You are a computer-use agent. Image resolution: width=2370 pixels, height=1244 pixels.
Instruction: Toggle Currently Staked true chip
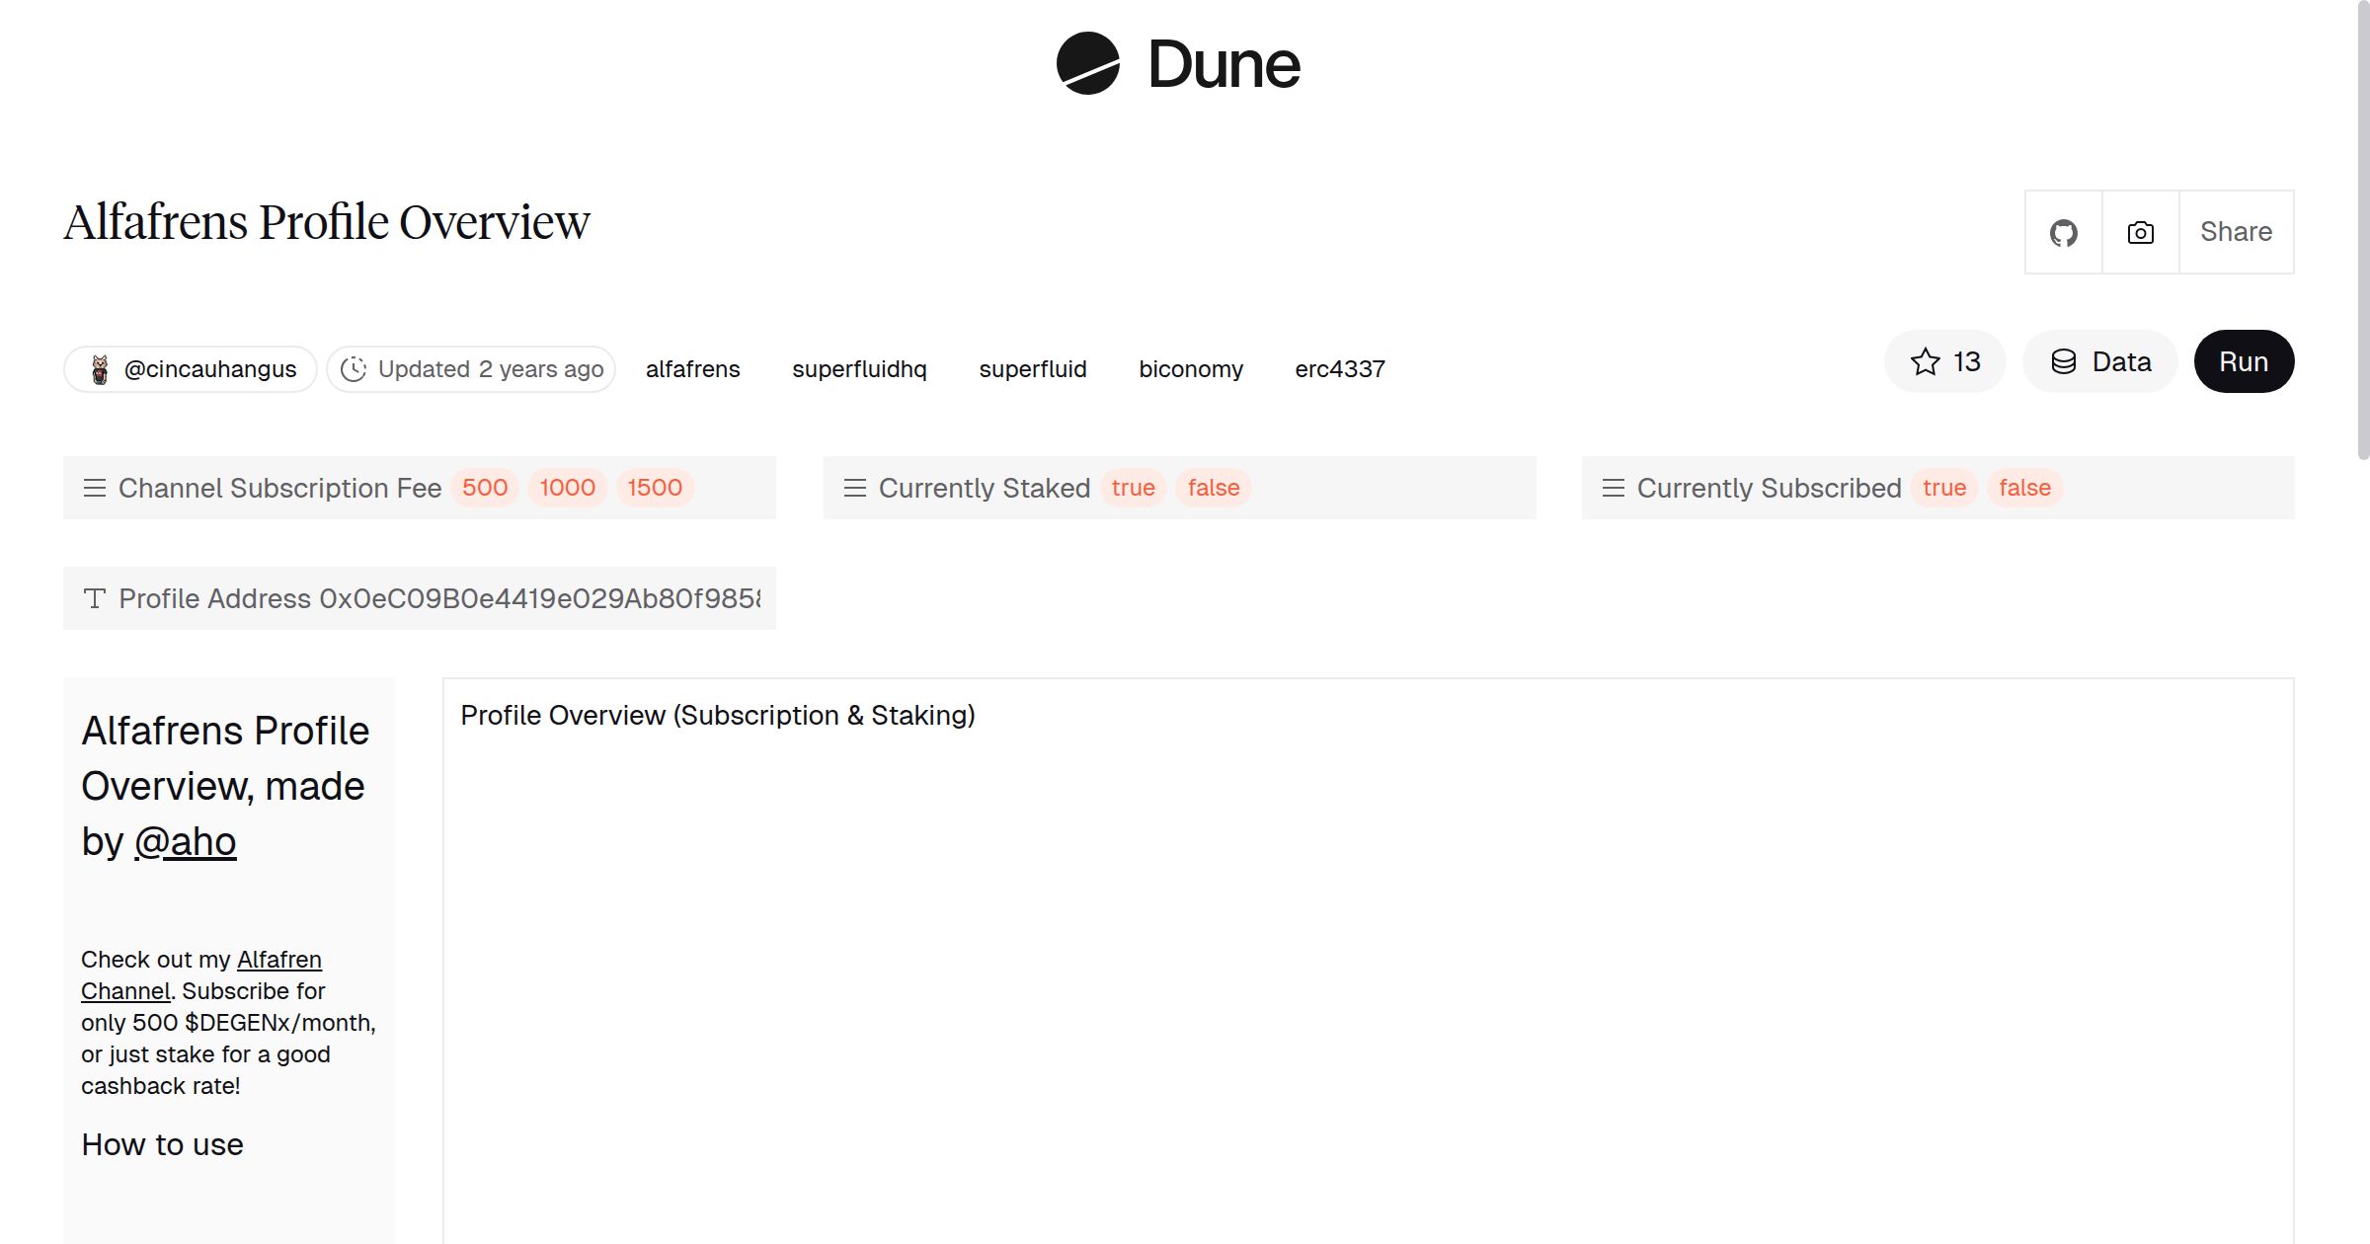click(x=1133, y=488)
